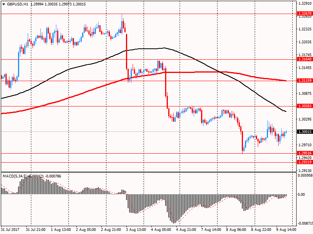This screenshot has width=313, height=234.
Task: Select the 1.29319 red price level label
Action: [305, 162]
